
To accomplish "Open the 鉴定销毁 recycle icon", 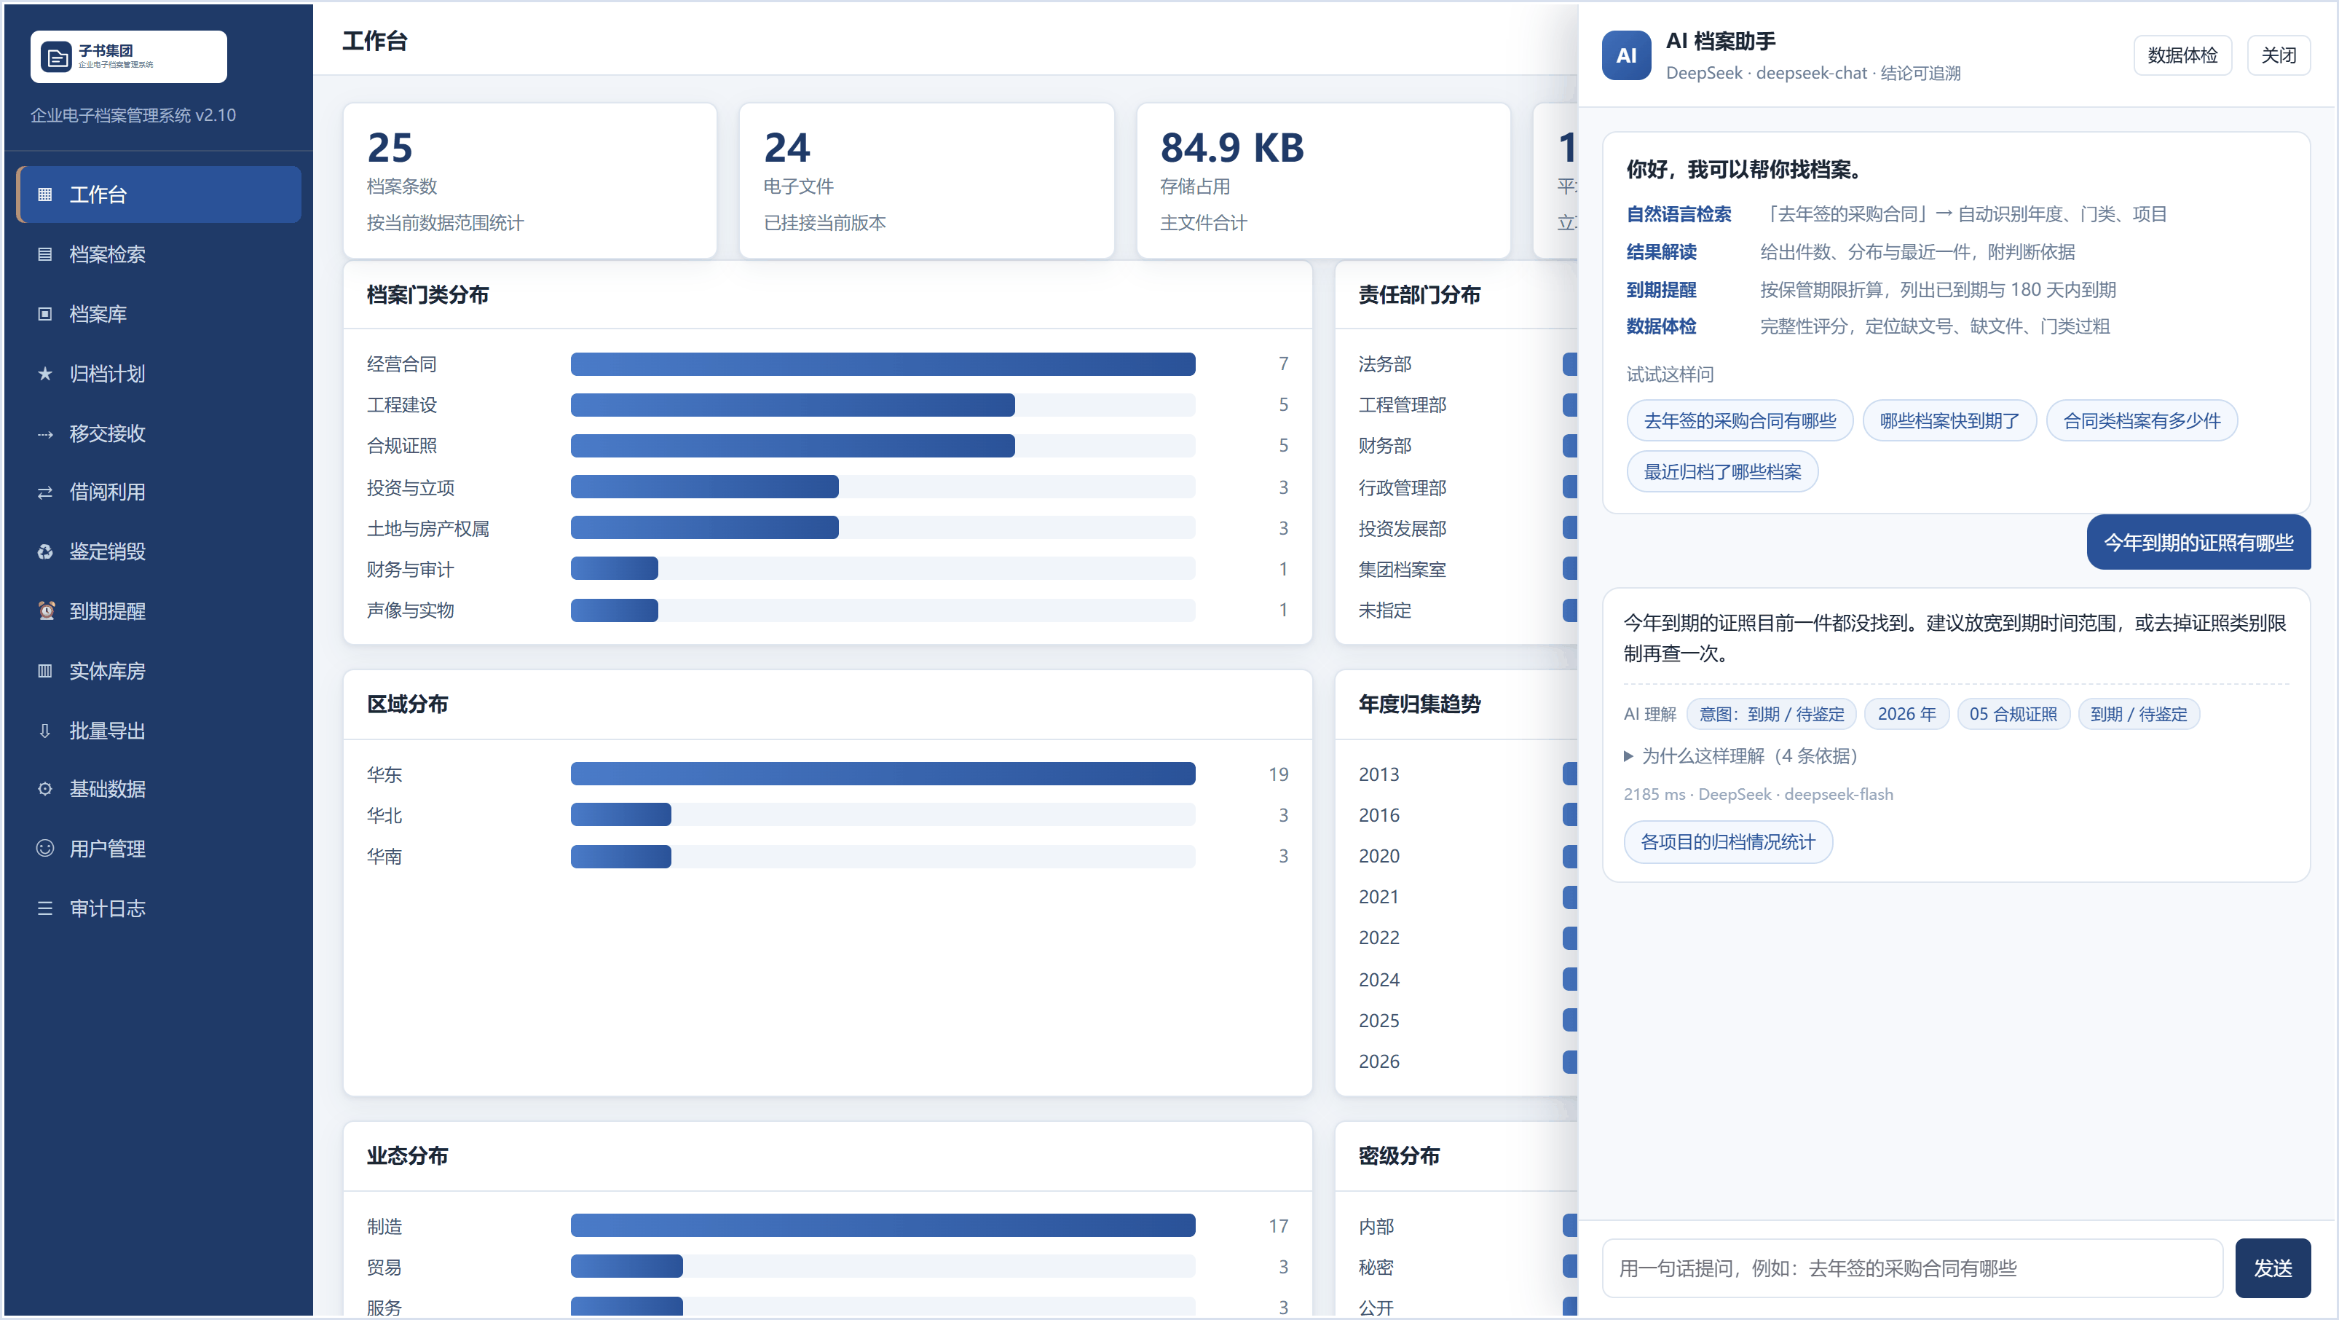I will (x=44, y=551).
